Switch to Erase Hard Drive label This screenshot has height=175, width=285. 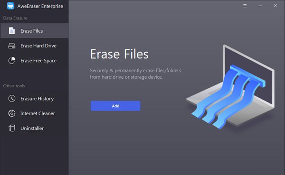point(38,46)
